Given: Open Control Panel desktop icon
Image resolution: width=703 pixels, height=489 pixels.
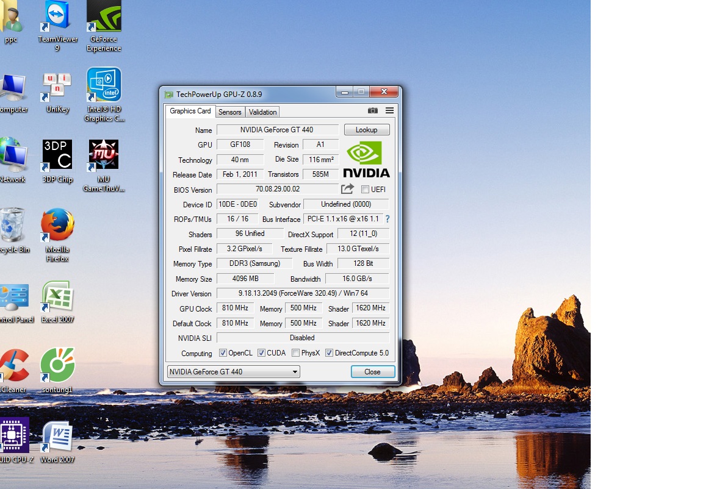Looking at the screenshot, I should click(16, 302).
